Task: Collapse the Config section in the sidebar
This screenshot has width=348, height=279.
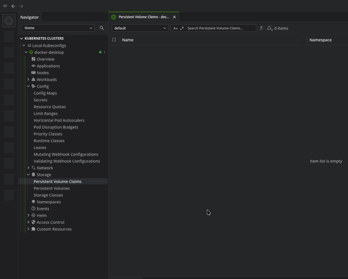Action: [x=29, y=86]
